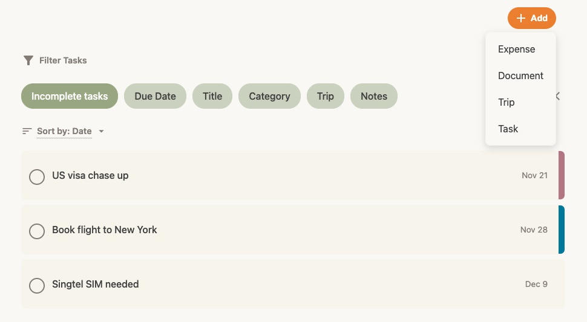
Task: Expand the Due Date filter chip
Action: pyautogui.click(x=155, y=96)
